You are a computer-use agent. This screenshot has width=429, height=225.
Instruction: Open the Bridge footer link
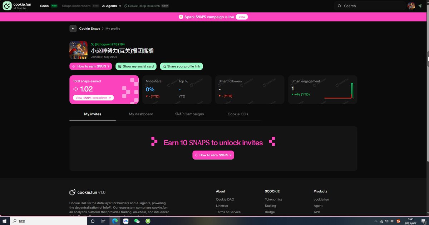click(270, 212)
